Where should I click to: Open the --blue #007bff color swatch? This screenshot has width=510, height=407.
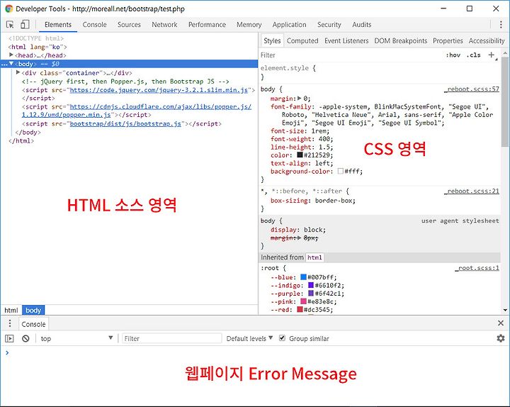[303, 277]
